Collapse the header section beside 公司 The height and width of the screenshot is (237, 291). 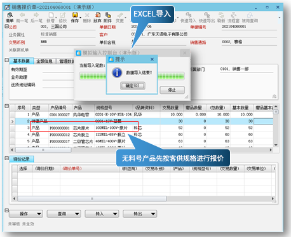(x=6, y=27)
